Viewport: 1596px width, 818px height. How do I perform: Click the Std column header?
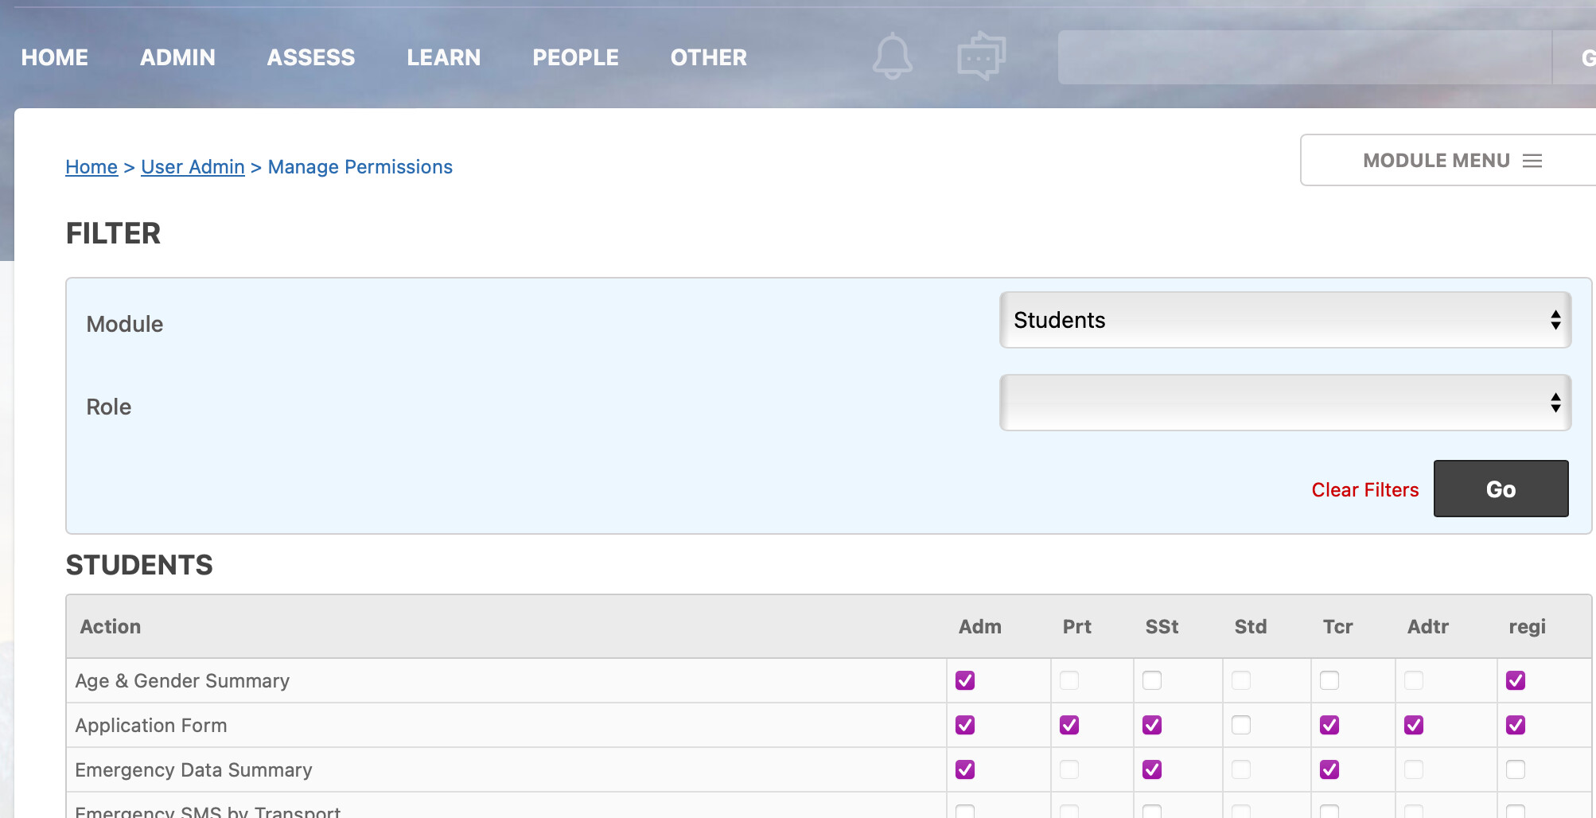point(1251,627)
